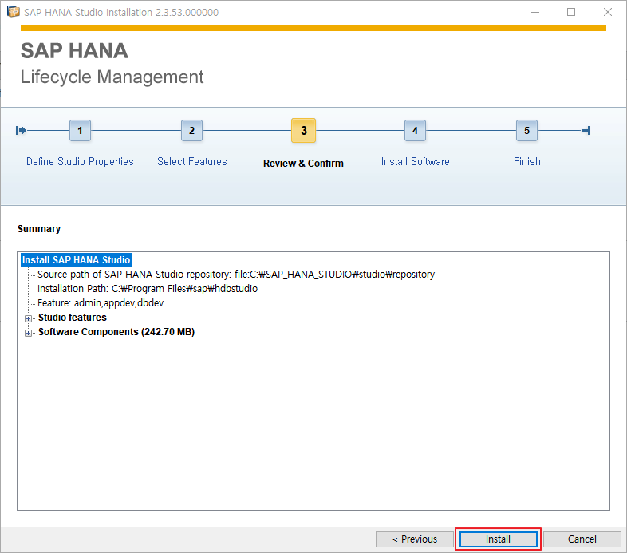
Task: Select Software Components (242.70 MB) item
Action: 116,332
